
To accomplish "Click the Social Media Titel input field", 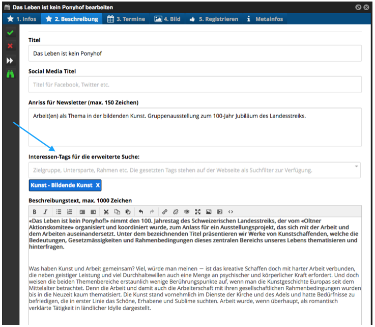I will pos(195,85).
